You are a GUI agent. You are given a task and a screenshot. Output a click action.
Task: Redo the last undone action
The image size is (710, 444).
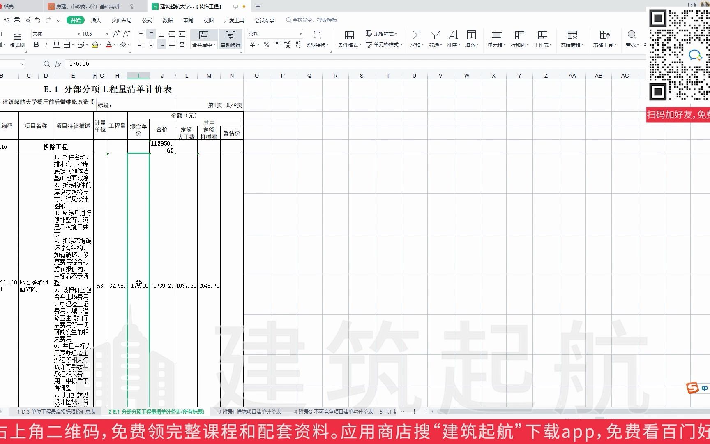click(x=48, y=20)
